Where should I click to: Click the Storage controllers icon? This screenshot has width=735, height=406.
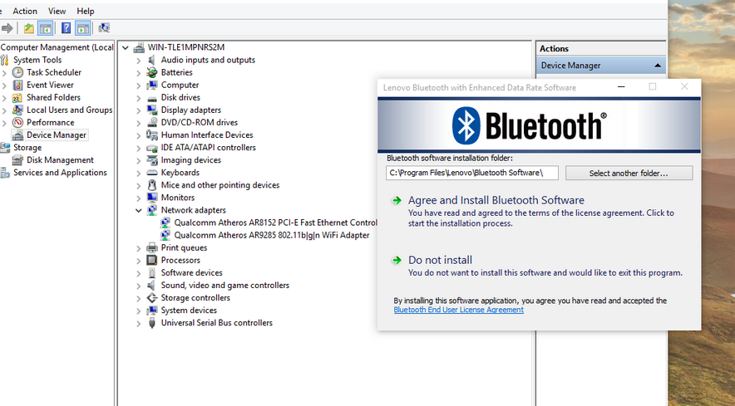tap(152, 298)
